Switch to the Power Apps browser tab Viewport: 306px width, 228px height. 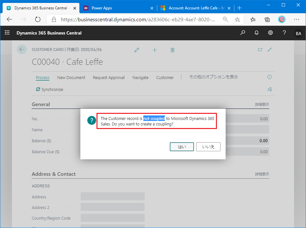coord(118,8)
